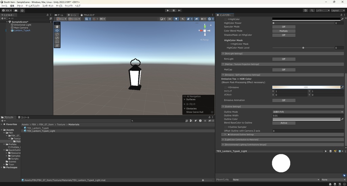Open the draw mode shading dropdown
The image size is (347, 186).
pyautogui.click(x=163, y=19)
